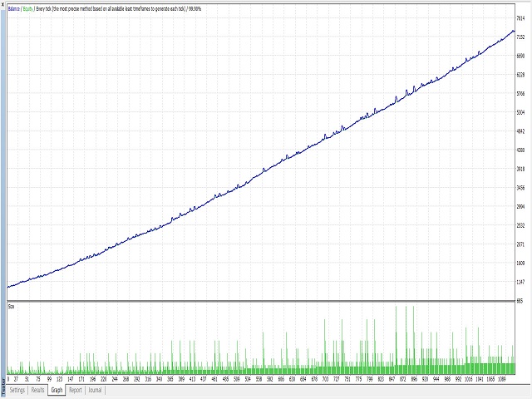Click trade number 147 on the horizontal axis
The height and width of the screenshot is (399, 532).
click(70, 379)
